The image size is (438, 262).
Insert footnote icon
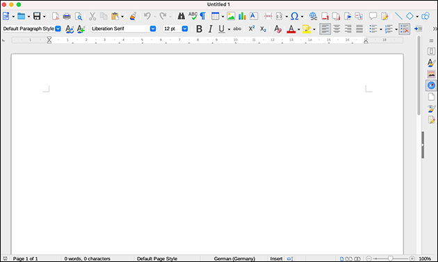pos(325,16)
